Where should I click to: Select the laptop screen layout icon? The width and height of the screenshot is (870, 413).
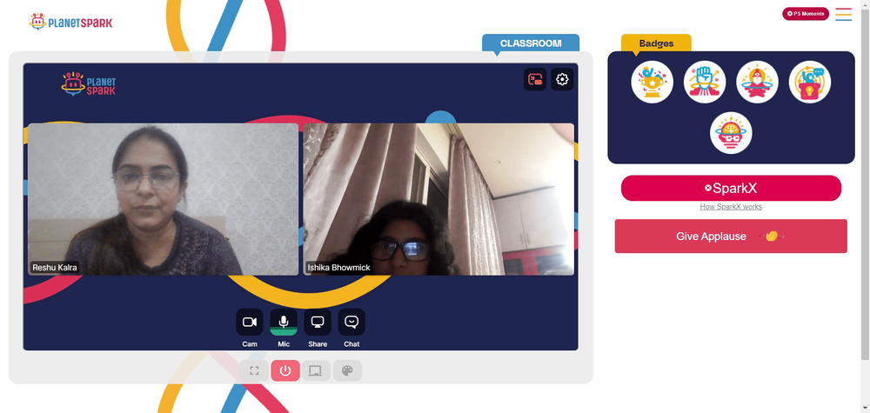coord(316,370)
